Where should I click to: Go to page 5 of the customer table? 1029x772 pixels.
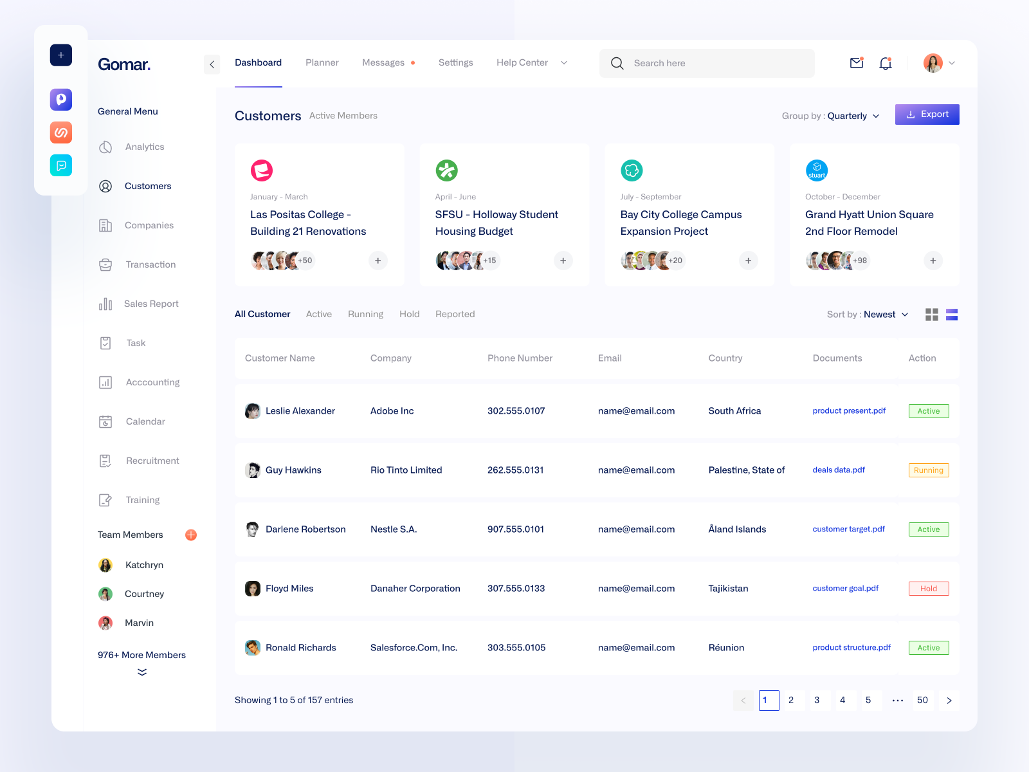pyautogui.click(x=870, y=700)
